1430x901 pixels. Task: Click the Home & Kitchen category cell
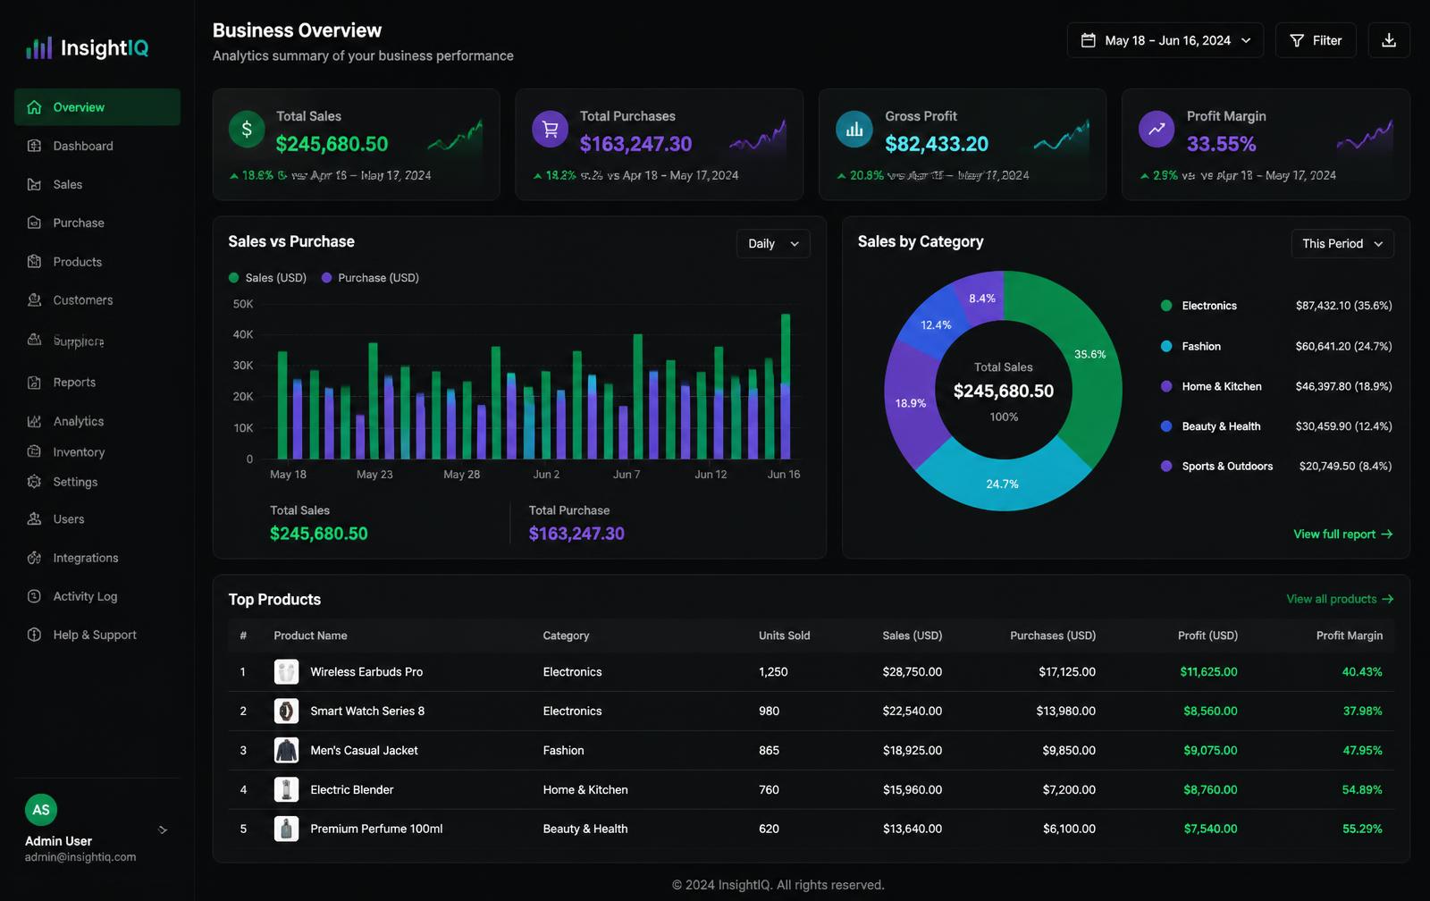(585, 789)
